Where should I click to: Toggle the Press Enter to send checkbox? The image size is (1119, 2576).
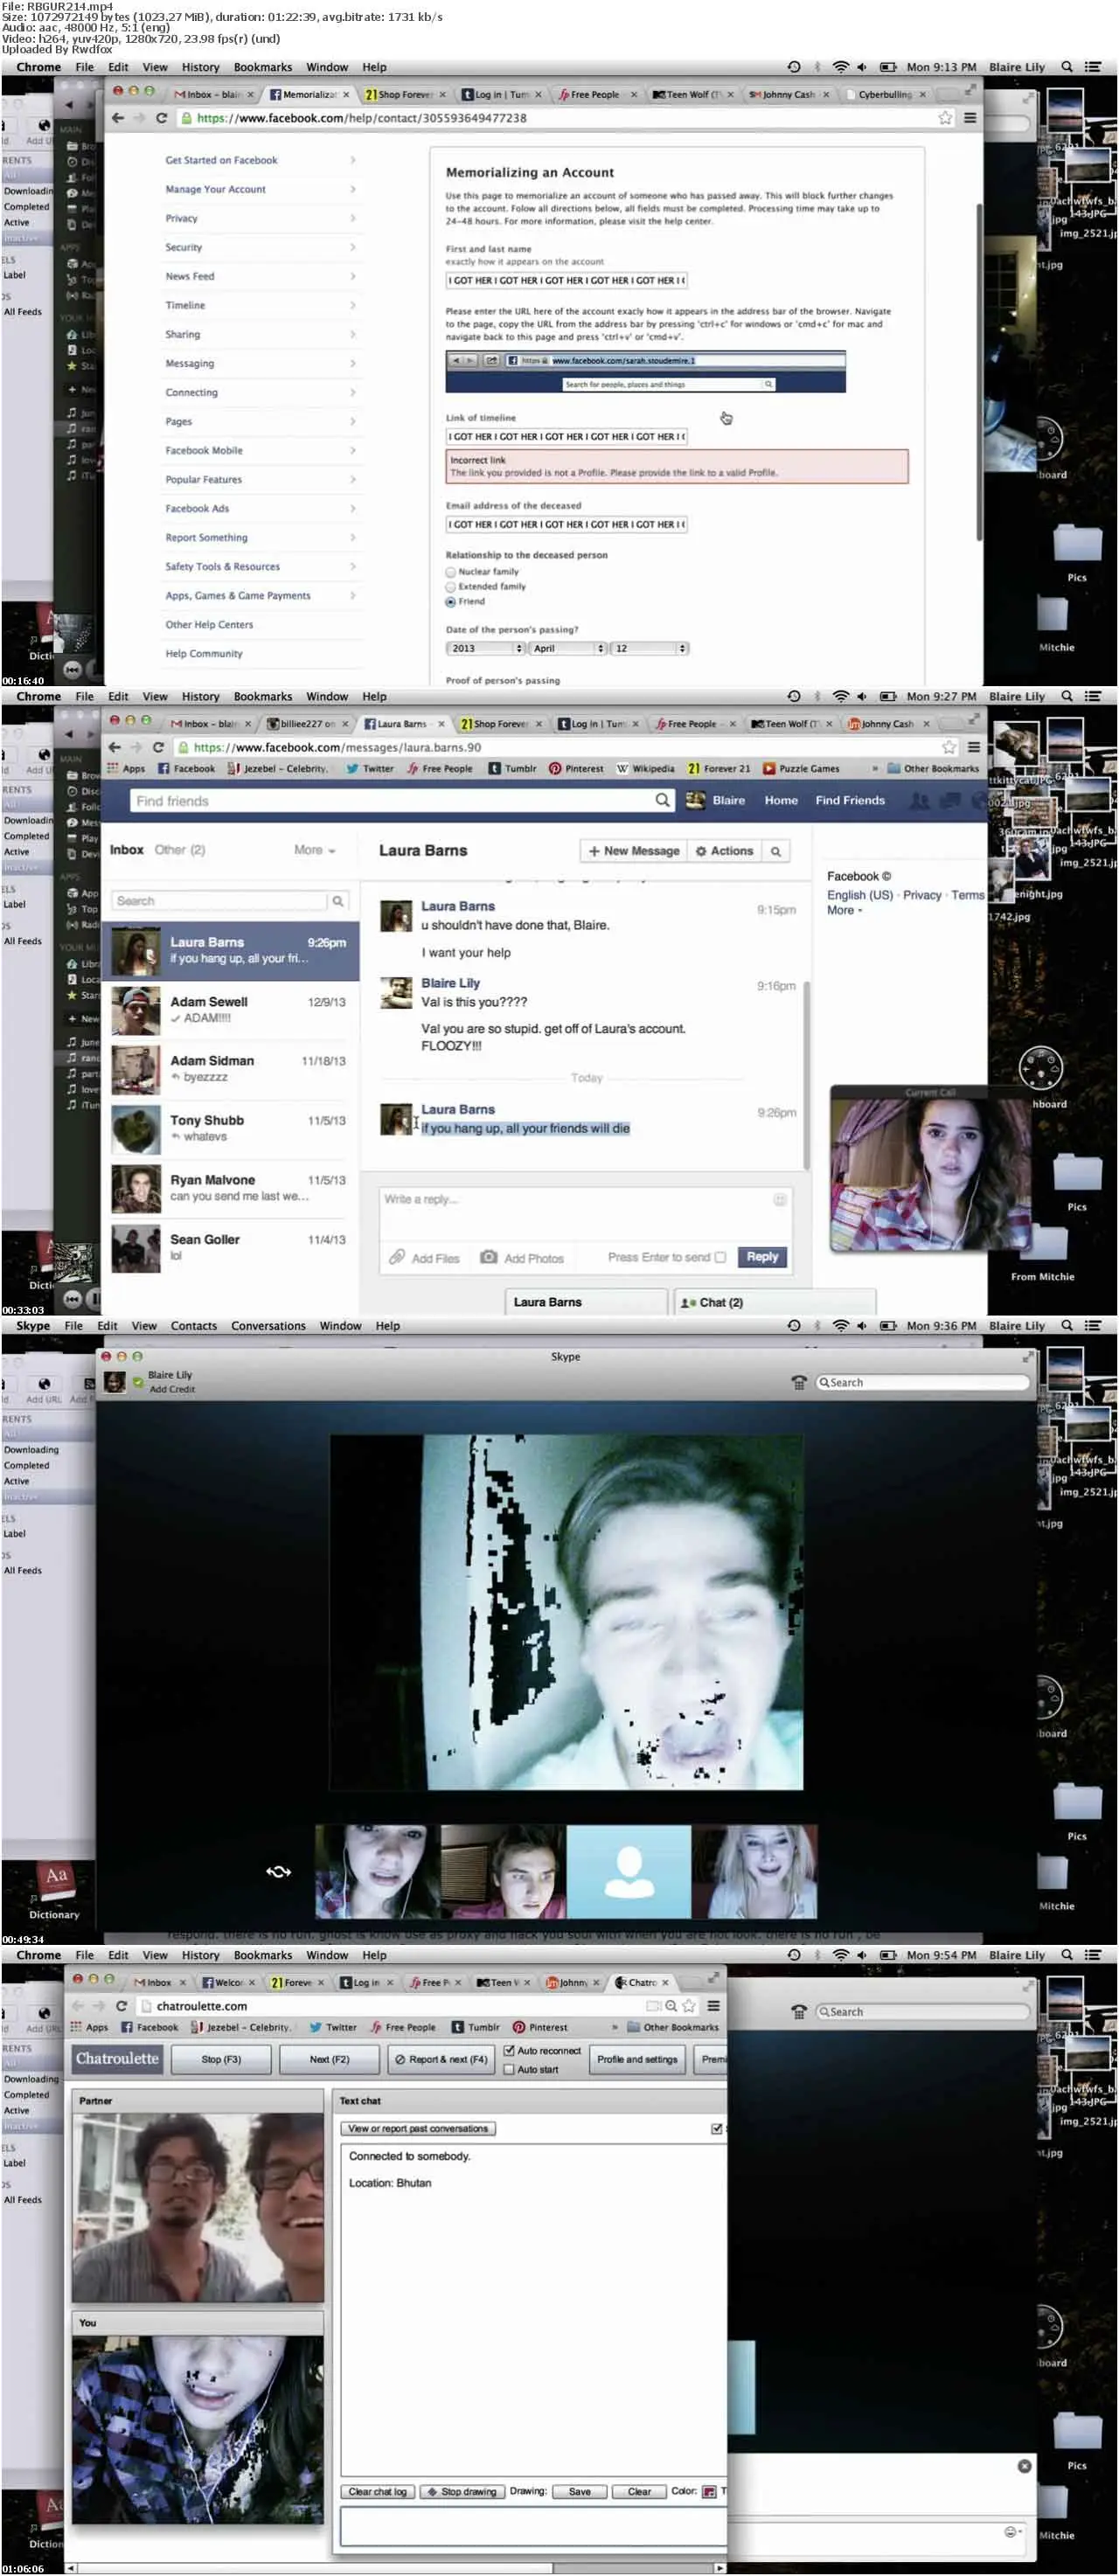(x=720, y=1257)
